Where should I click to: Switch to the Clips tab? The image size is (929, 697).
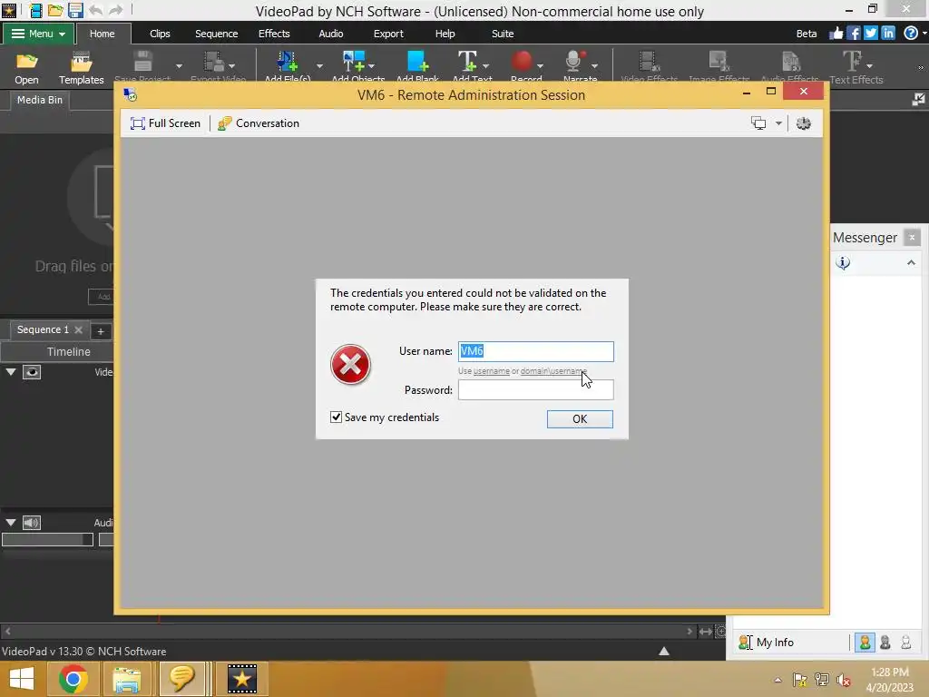coord(160,34)
